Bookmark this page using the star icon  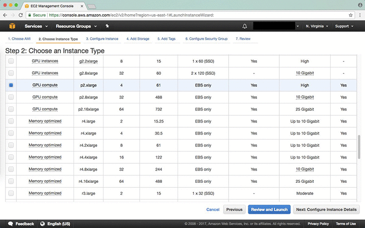(x=350, y=15)
